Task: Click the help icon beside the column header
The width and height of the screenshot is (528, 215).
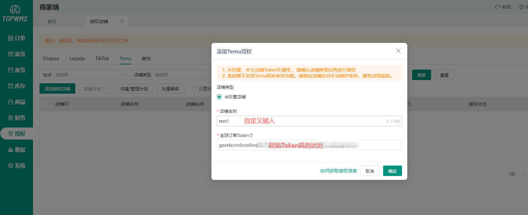Action: click(x=409, y=104)
